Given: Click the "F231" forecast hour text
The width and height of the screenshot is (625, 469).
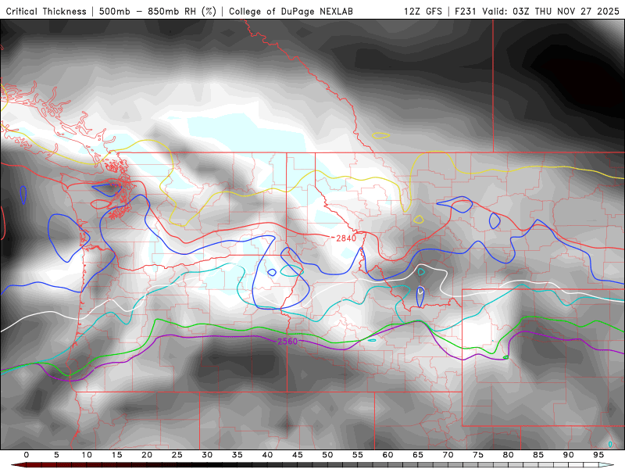Looking at the screenshot, I should [x=466, y=11].
